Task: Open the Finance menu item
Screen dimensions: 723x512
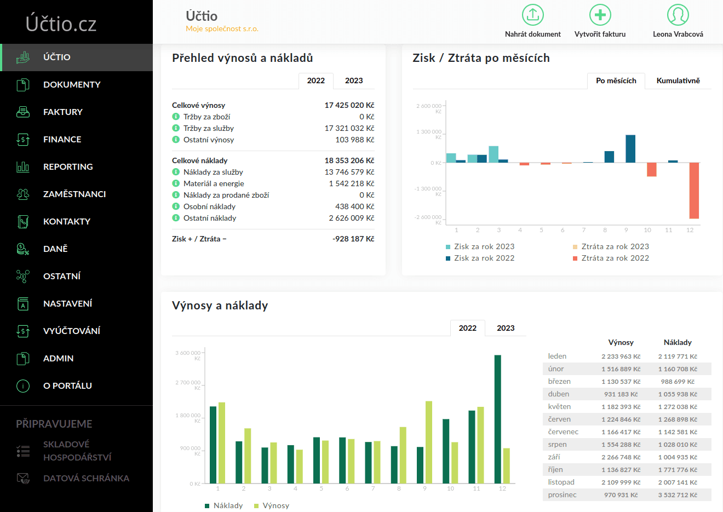Action: tap(62, 139)
